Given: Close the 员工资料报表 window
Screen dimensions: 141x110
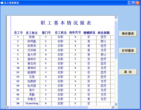Looking at the screenshot, I should point(138,3).
